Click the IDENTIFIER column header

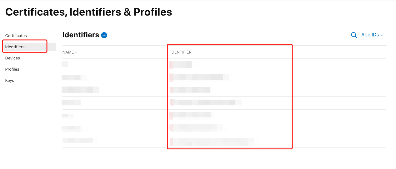(x=181, y=52)
